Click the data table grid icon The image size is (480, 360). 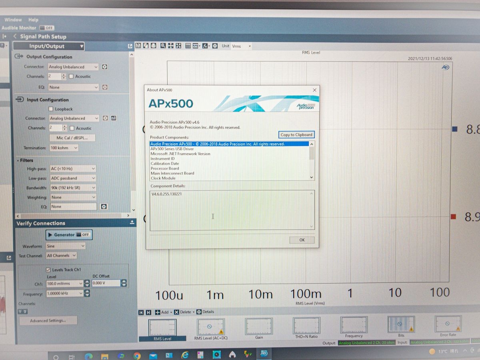point(188,46)
